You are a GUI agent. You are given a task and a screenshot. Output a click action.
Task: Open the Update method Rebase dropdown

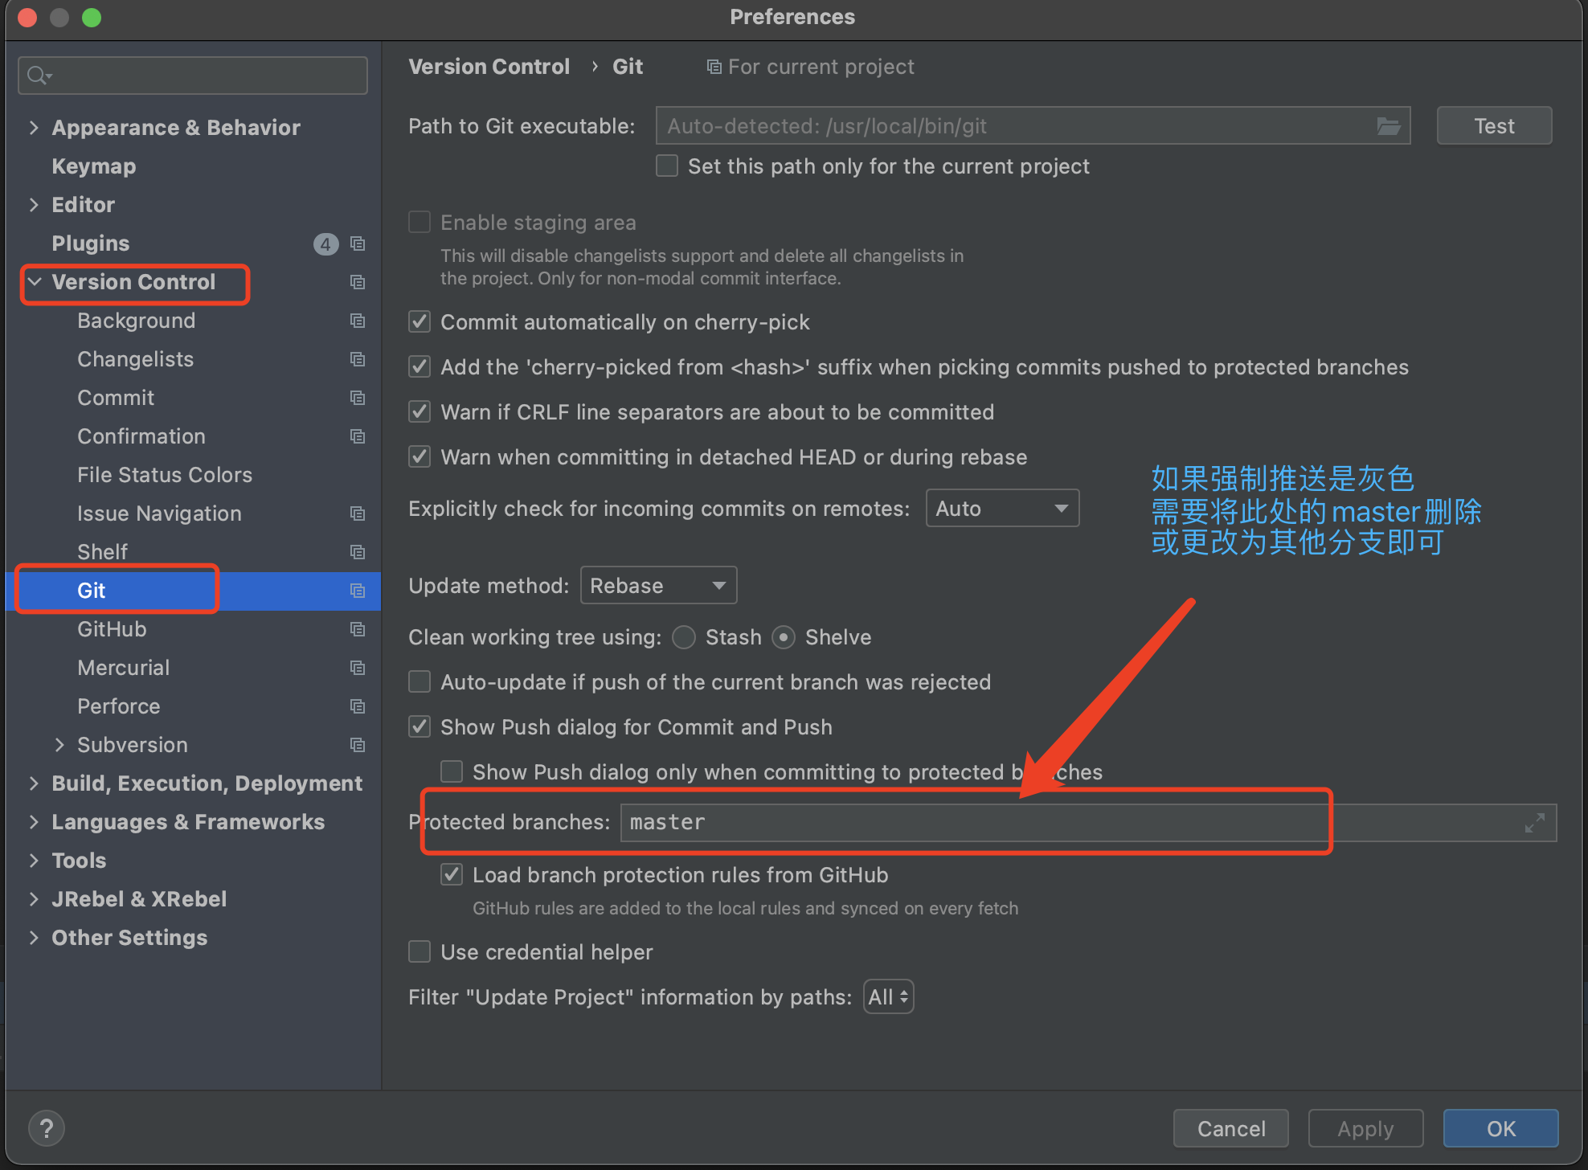658,586
